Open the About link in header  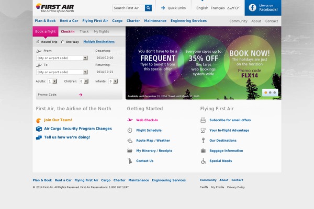(256, 21)
